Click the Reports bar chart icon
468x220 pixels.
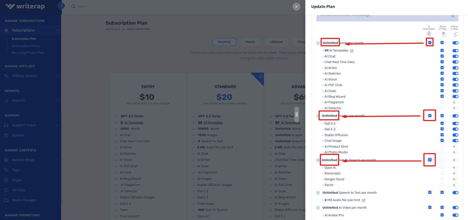(6, 101)
